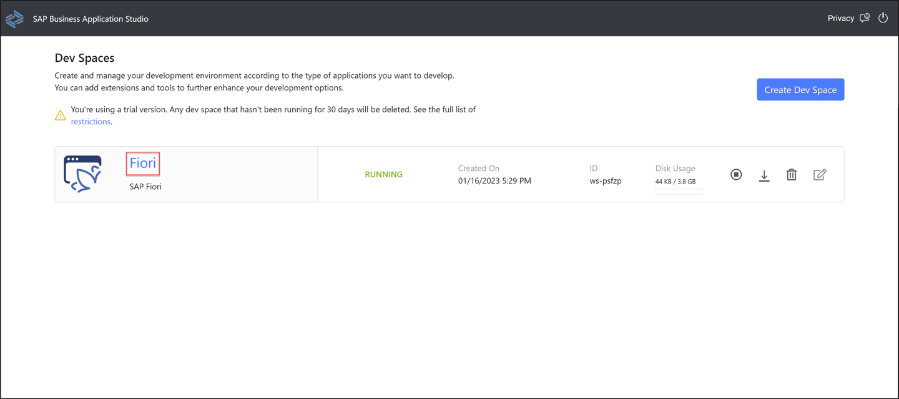Click the 44 KB / 3.8 GB usage text
This screenshot has height=399, width=899.
tap(675, 182)
